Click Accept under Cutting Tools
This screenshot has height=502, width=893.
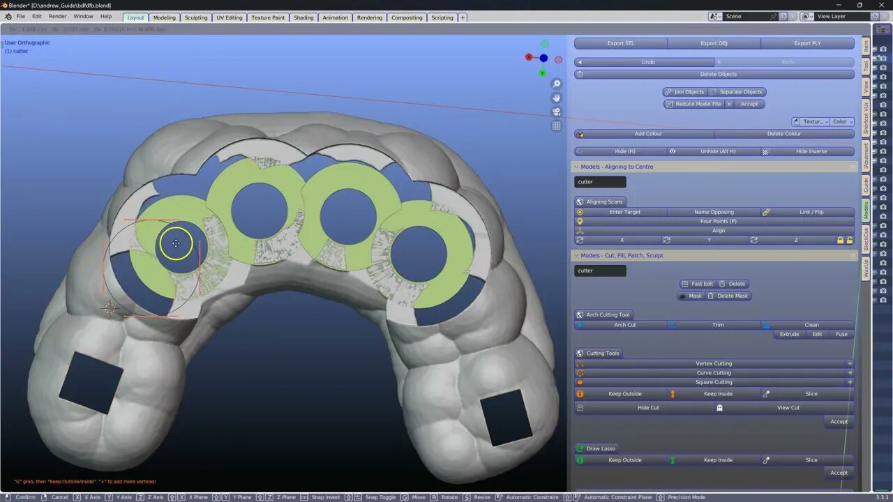(x=839, y=422)
